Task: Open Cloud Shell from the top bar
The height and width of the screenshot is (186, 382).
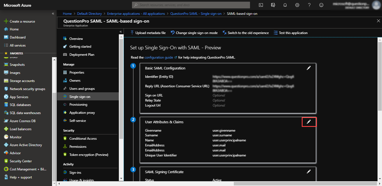Action: click(261, 5)
